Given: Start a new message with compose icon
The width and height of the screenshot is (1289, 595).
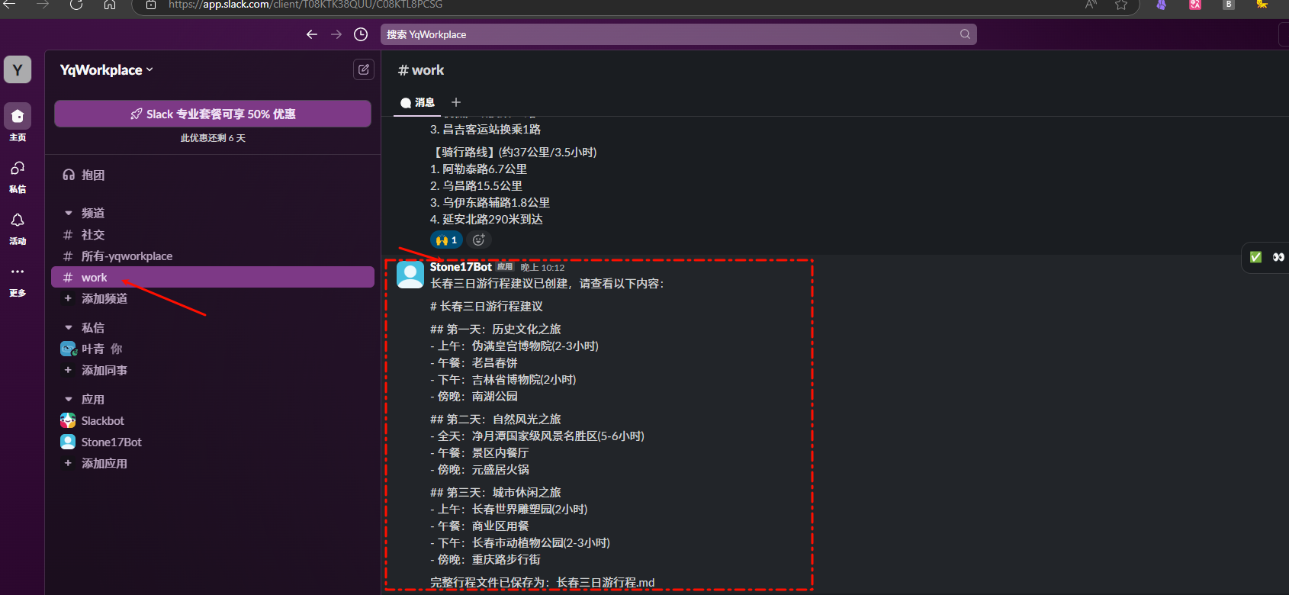Looking at the screenshot, I should pos(364,69).
